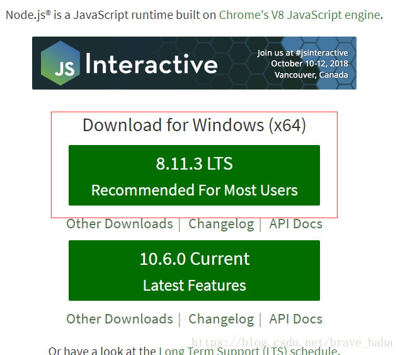Open API Docs under 10.6.0 Current
This screenshot has height=355, width=400.
pos(295,319)
